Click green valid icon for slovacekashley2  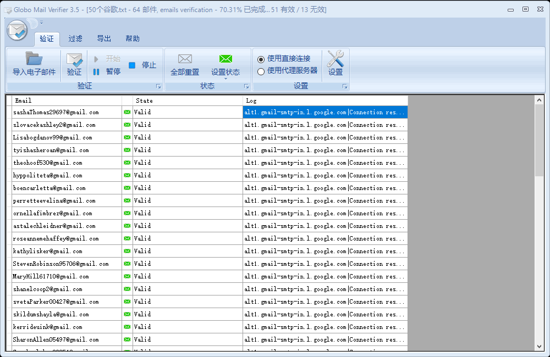tap(128, 125)
